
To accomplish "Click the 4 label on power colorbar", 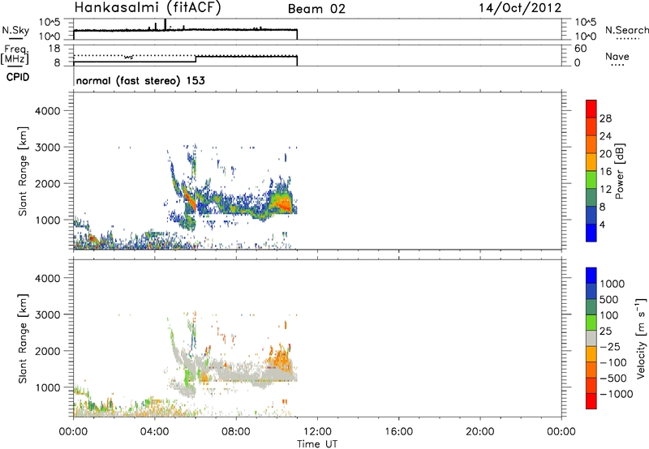I will [602, 225].
